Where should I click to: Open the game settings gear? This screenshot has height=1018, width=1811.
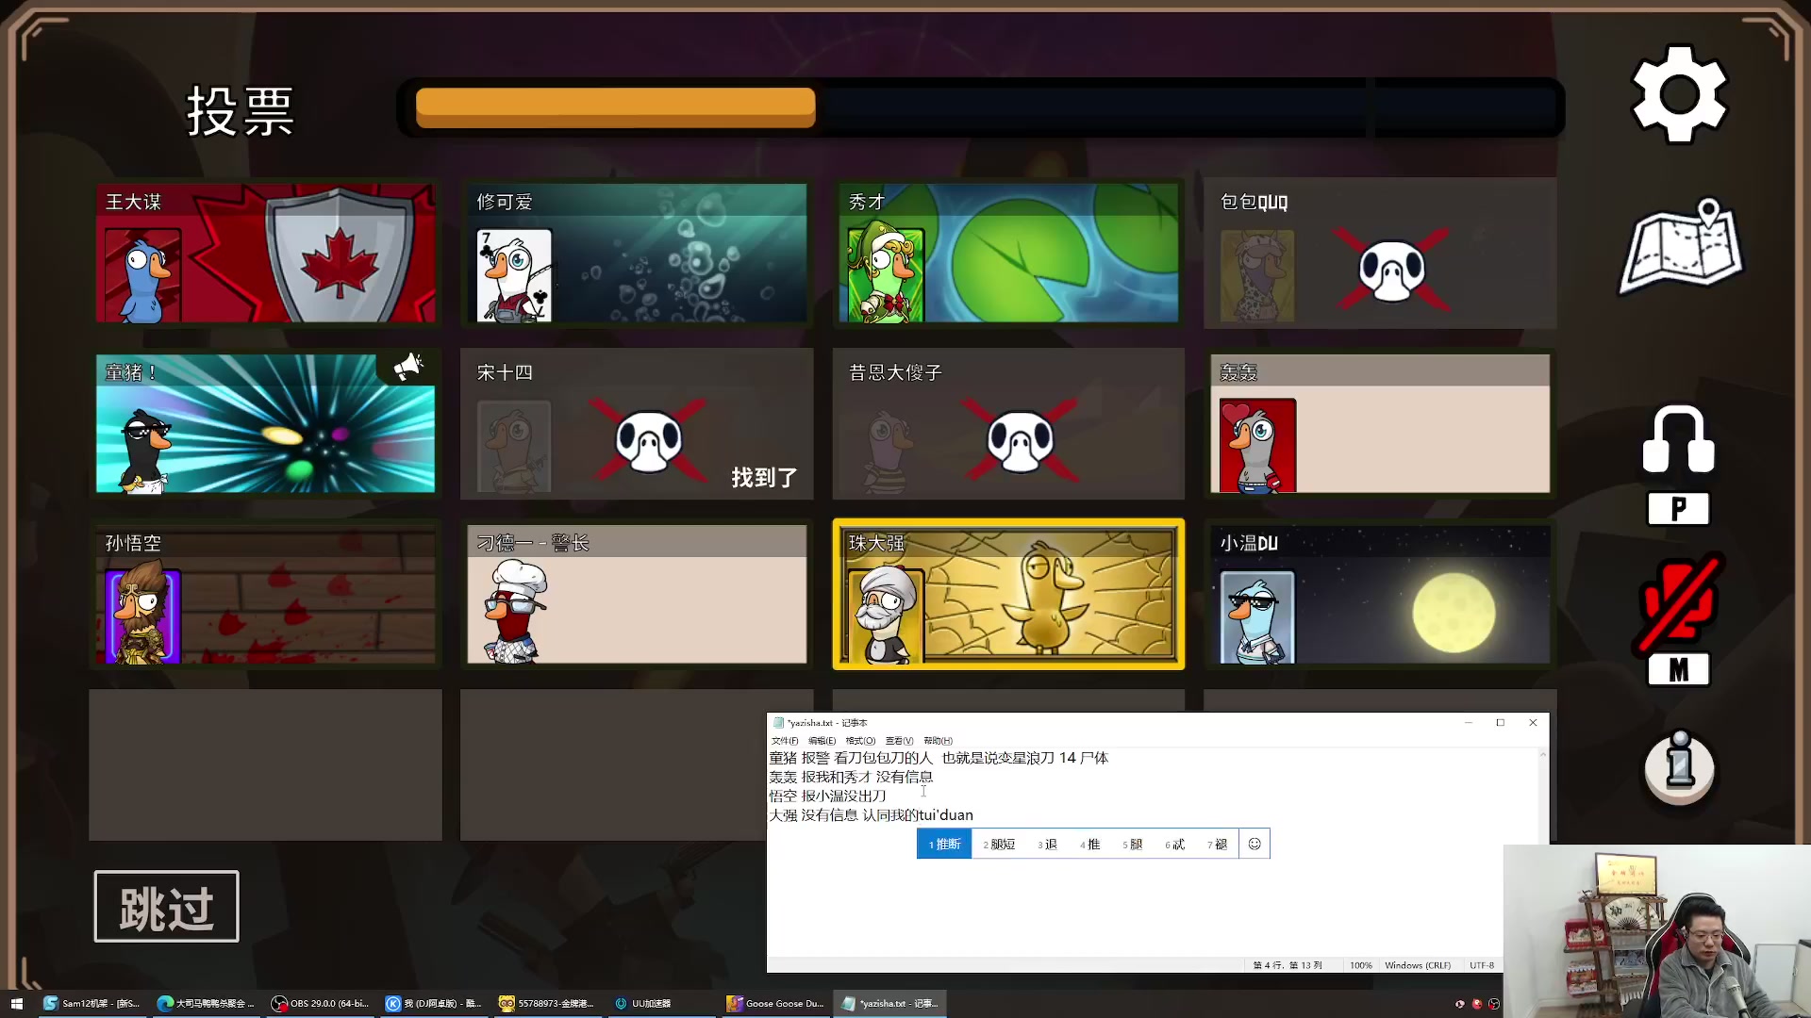click(1679, 94)
